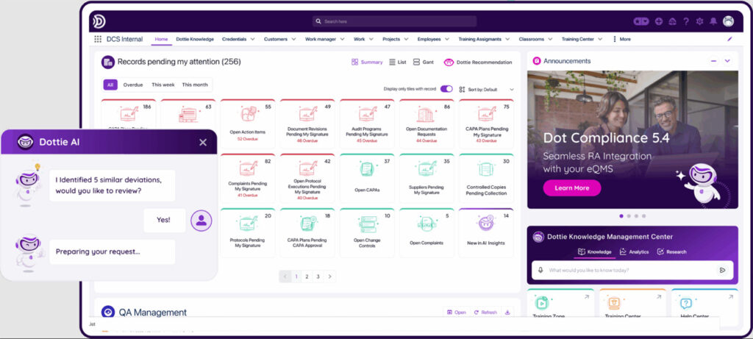Select the This week filter

coord(163,85)
